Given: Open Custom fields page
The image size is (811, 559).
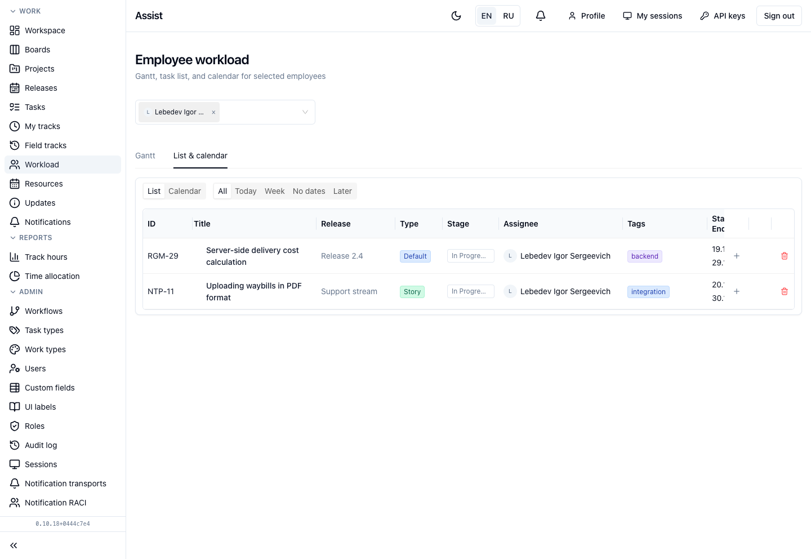Looking at the screenshot, I should (x=63, y=388).
